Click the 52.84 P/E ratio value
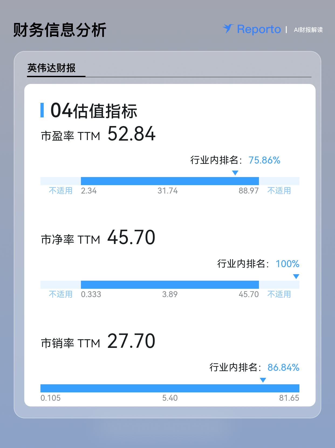This screenshot has width=335, height=448. (132, 134)
